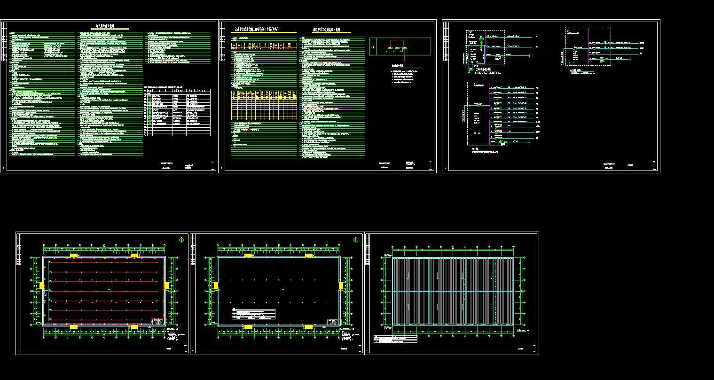Click the row of red and yellow header cells
This screenshot has width=714, height=380.
(265, 47)
